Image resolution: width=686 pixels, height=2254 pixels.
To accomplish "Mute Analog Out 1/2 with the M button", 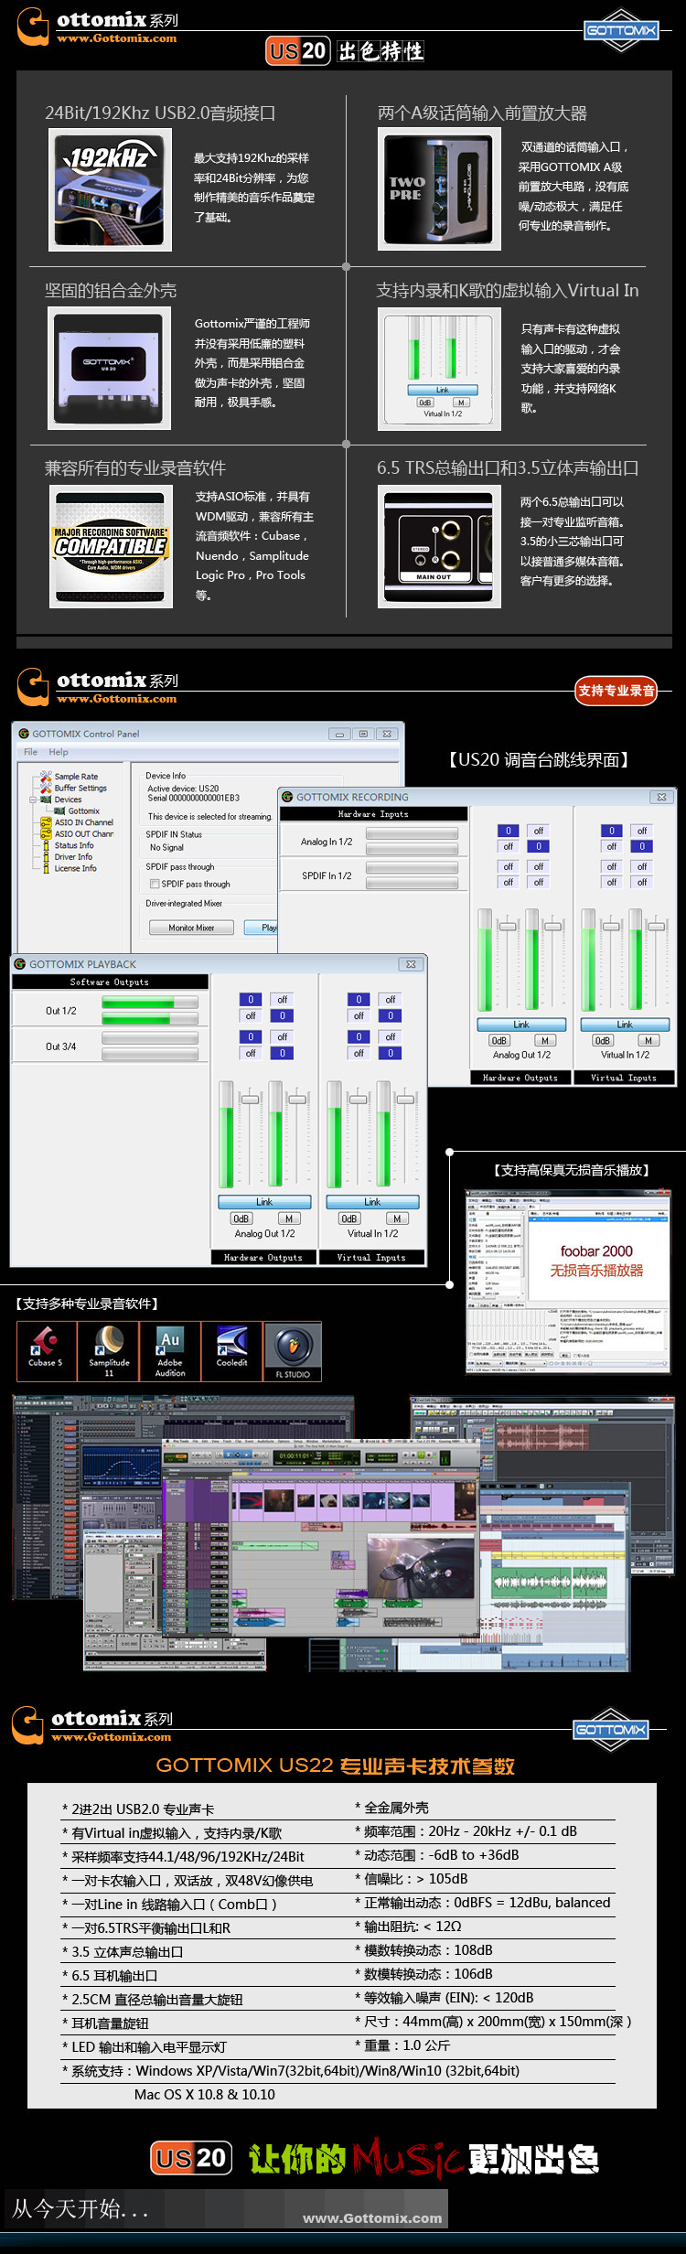I will click(x=288, y=1218).
